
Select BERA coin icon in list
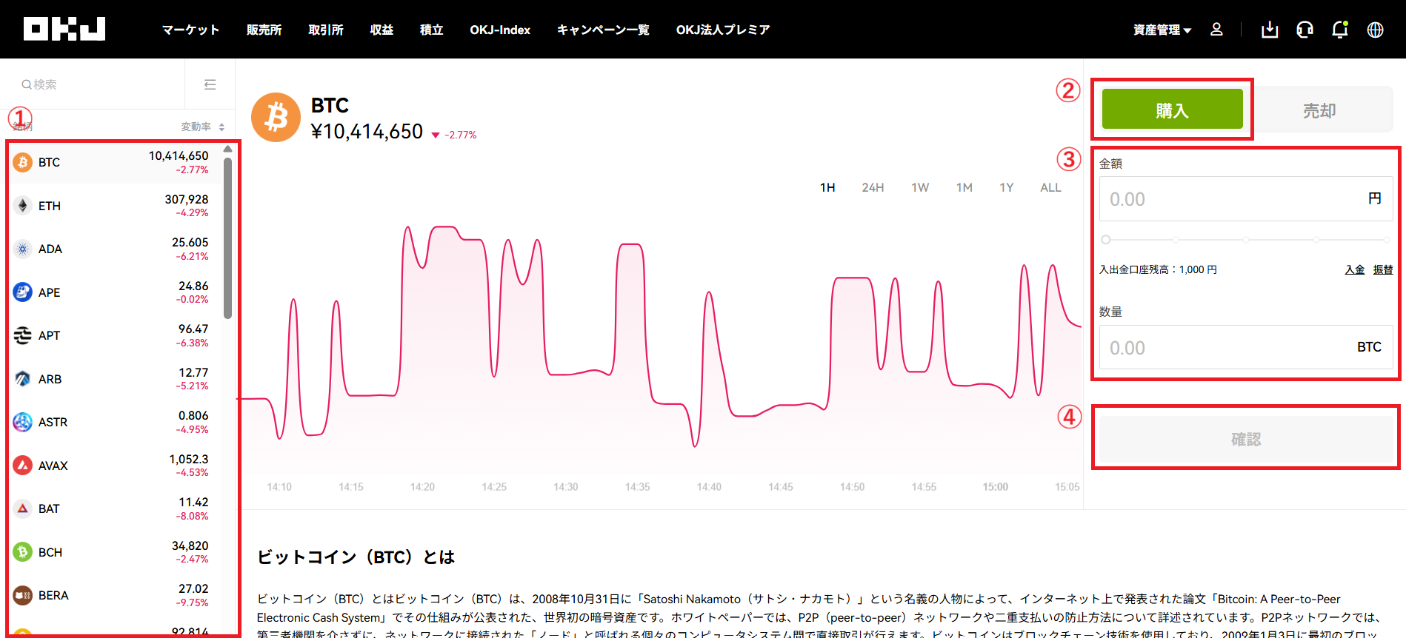click(x=22, y=595)
